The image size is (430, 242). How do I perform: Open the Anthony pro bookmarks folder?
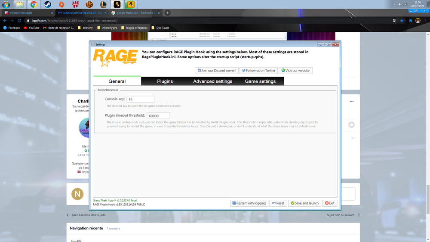pyautogui.click(x=107, y=28)
